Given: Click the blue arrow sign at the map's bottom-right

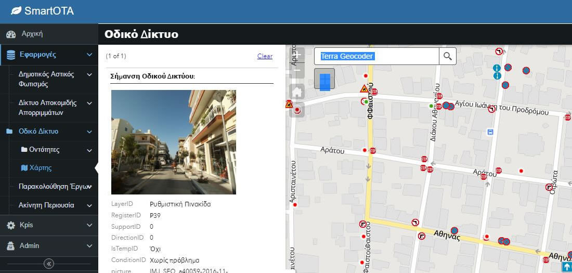Looking at the screenshot, I should [567, 267].
